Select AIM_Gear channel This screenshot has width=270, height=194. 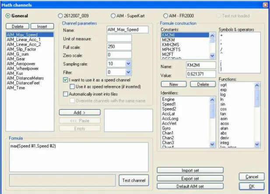(x=30, y=59)
